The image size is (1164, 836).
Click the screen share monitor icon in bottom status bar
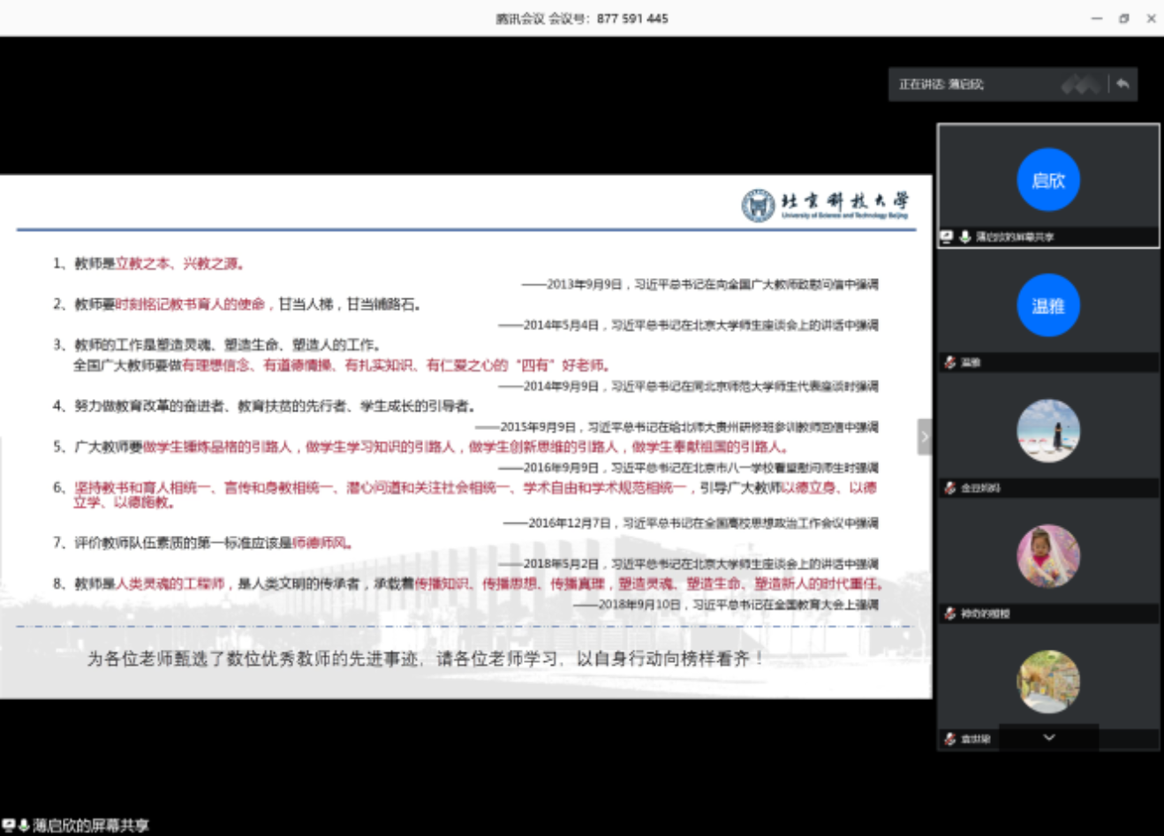click(8, 825)
